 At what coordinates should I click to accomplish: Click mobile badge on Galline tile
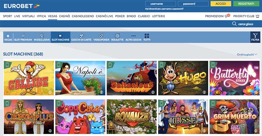7,65
